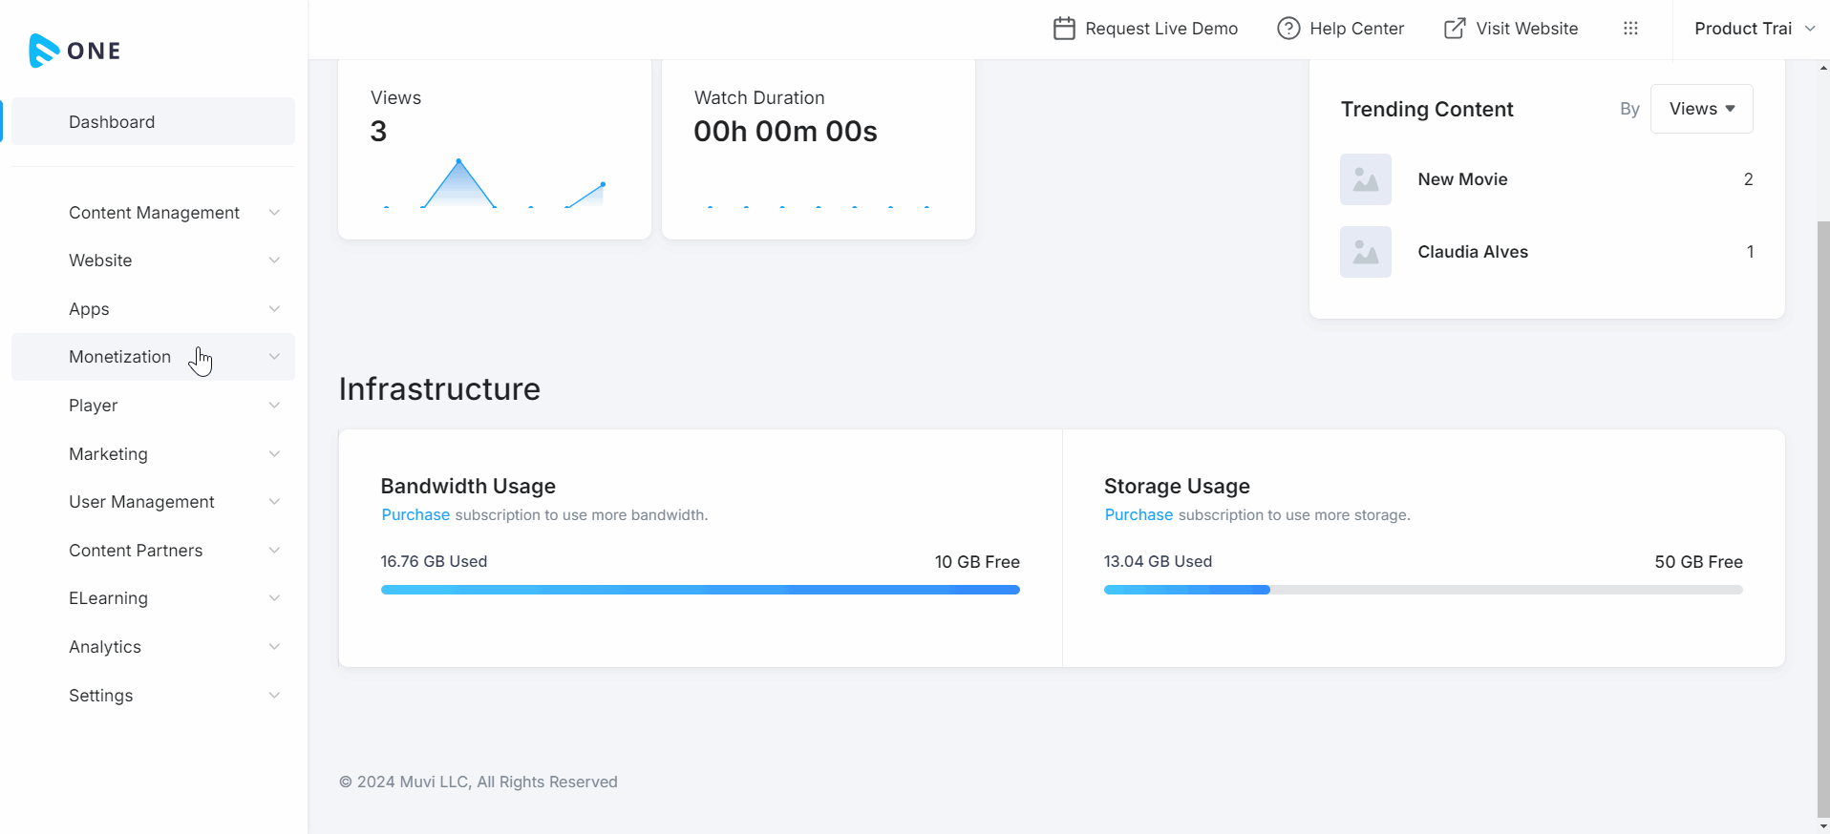Open the Views sort dropdown in Trending Content
Viewport: 1830px width, 834px height.
point(1701,109)
